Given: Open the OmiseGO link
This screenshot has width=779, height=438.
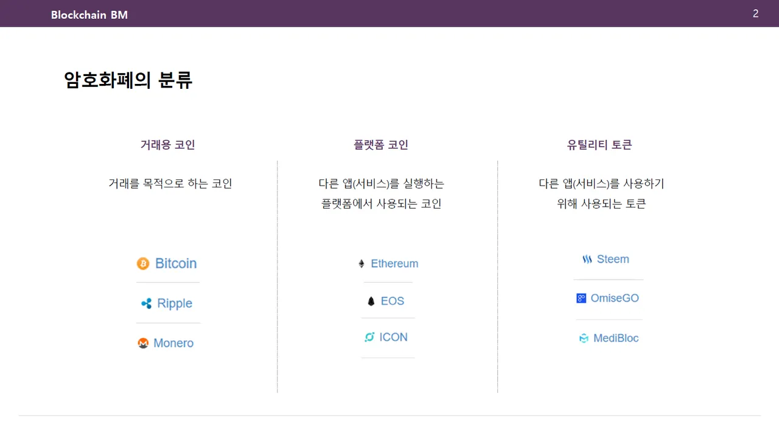Looking at the screenshot, I should [x=615, y=298].
